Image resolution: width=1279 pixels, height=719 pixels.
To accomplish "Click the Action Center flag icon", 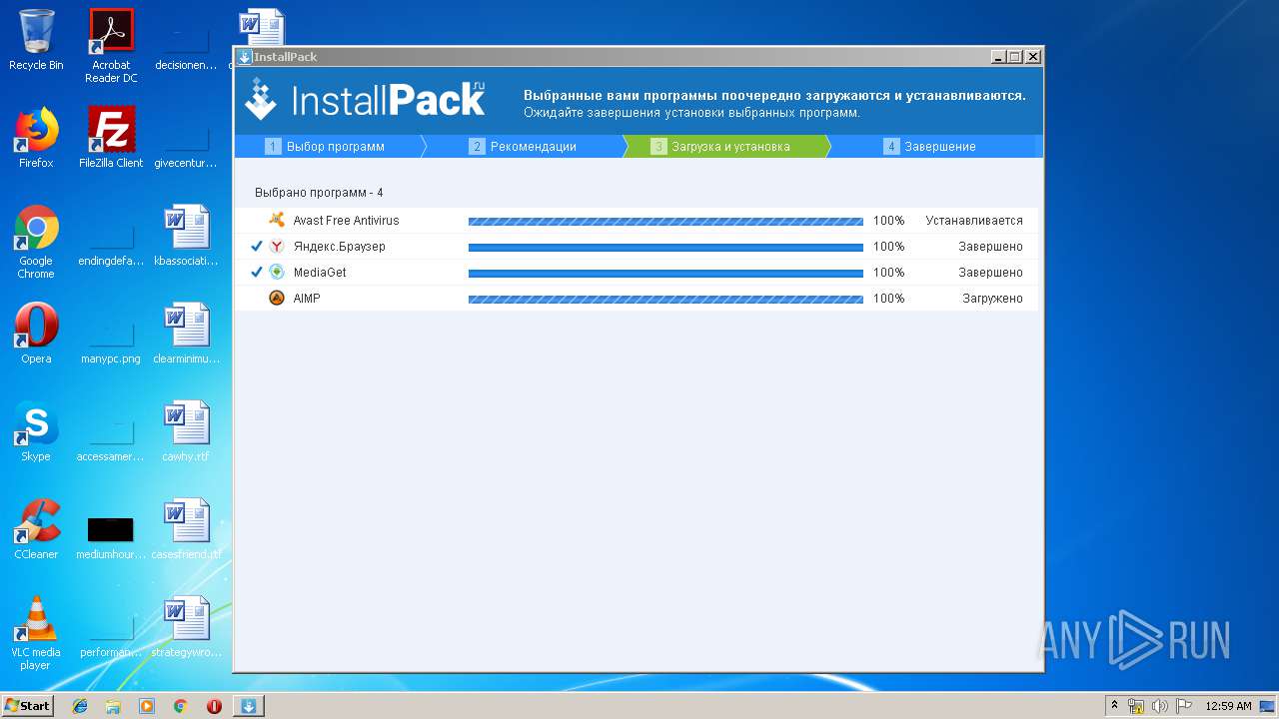I will (1182, 706).
